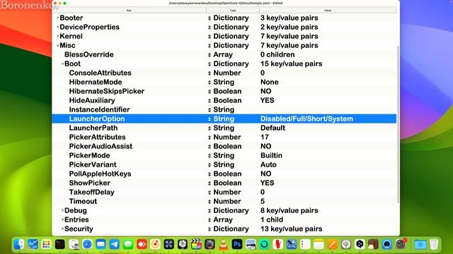Open type popup for ShowPicker row
This screenshot has width=453, height=254.
(210, 183)
